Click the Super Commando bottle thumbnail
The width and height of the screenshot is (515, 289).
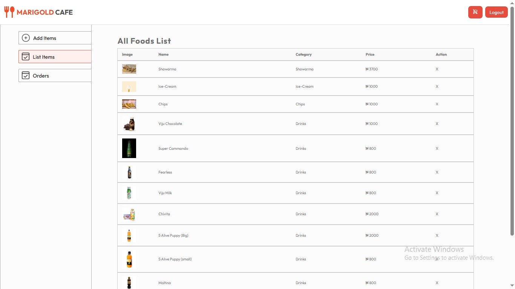pos(129,148)
